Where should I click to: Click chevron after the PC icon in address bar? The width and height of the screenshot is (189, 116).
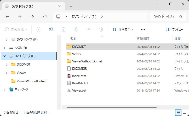[x=66, y=17]
